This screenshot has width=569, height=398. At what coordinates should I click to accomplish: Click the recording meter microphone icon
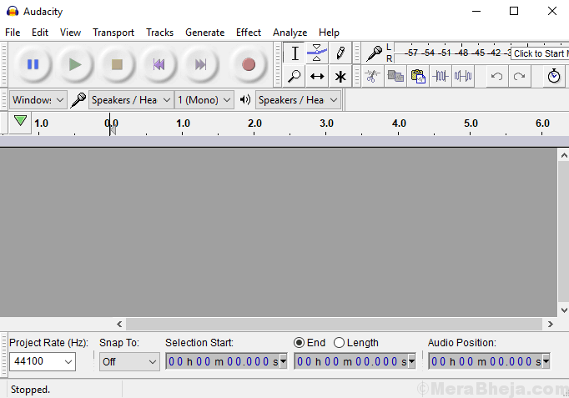coord(374,53)
